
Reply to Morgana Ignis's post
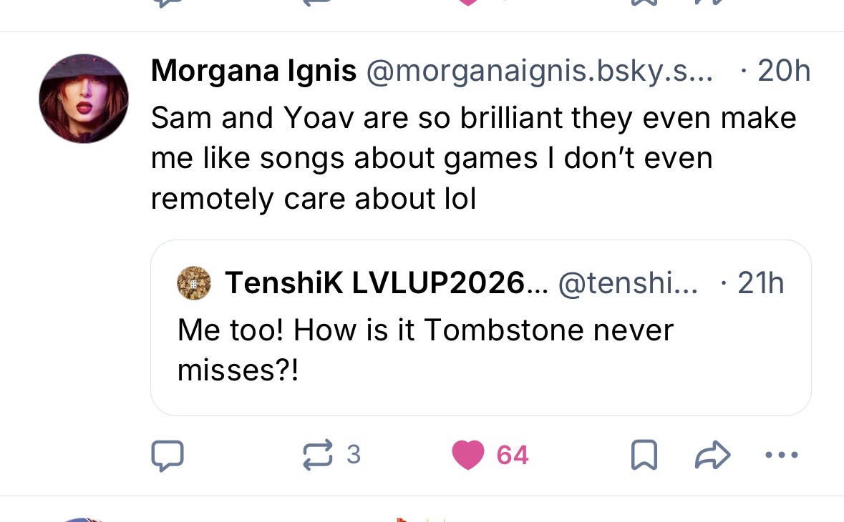[x=168, y=455]
